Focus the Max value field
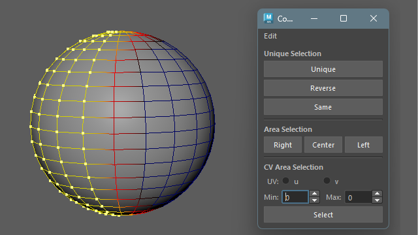The height and width of the screenshot is (235, 418). 358,197
